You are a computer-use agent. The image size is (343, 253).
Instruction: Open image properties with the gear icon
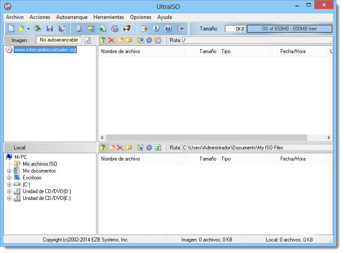(149, 40)
